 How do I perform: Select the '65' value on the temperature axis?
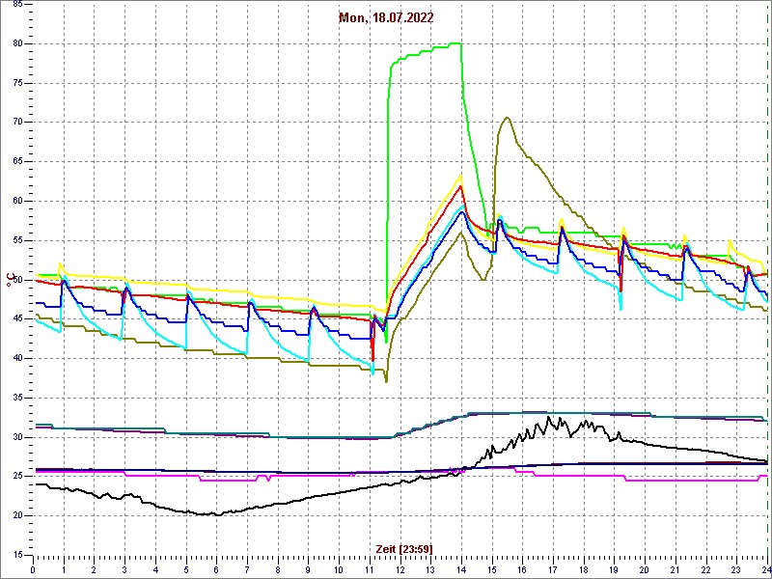(x=16, y=162)
